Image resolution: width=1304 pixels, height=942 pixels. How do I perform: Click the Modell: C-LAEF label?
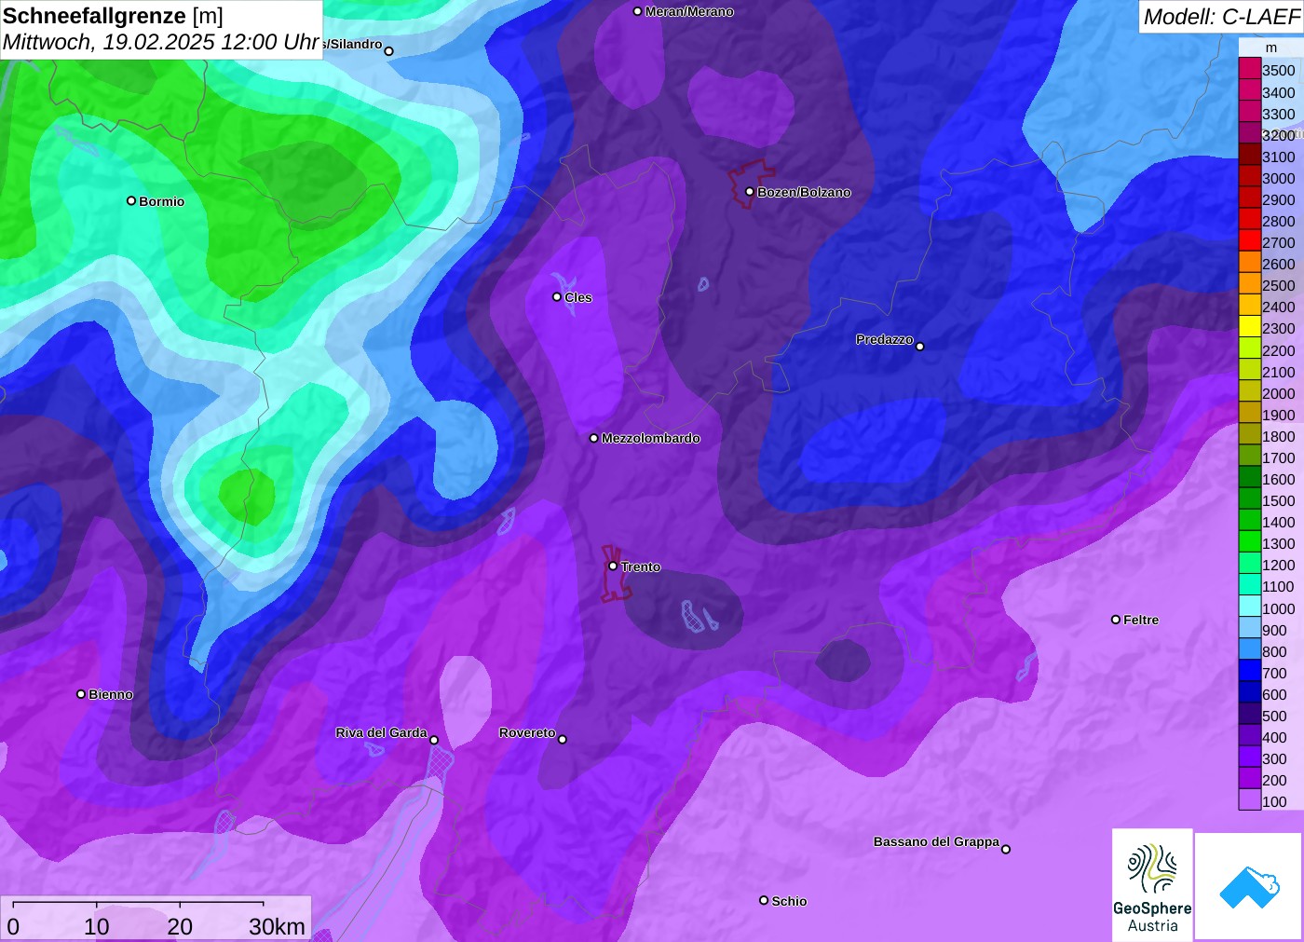[x=1221, y=16]
